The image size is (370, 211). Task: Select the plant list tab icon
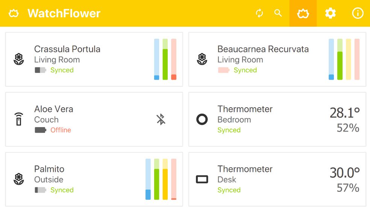[303, 14]
